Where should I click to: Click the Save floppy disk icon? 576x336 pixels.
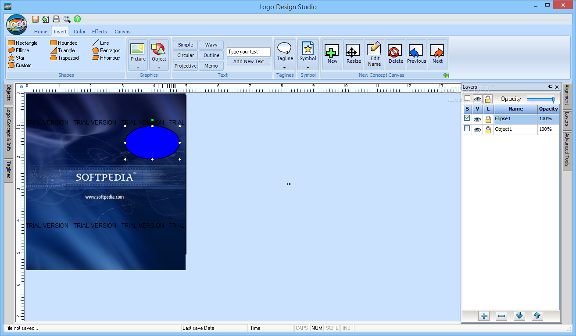coord(35,19)
